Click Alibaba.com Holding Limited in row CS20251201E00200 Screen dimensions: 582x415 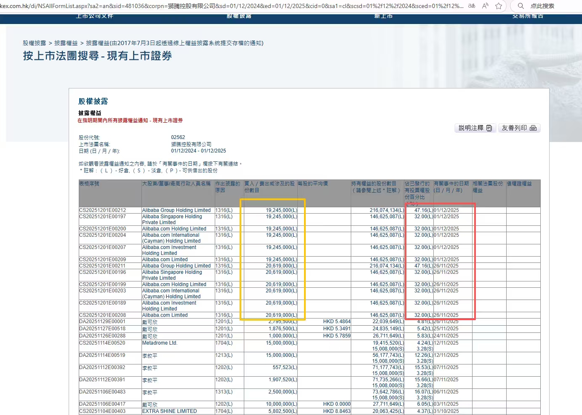174,229
